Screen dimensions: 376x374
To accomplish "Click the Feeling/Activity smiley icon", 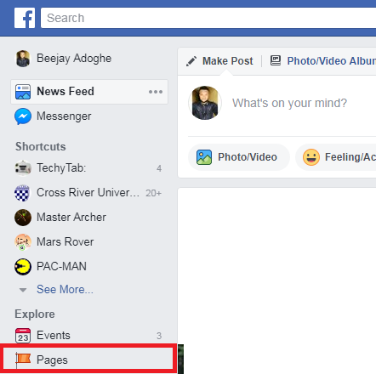I will click(311, 157).
